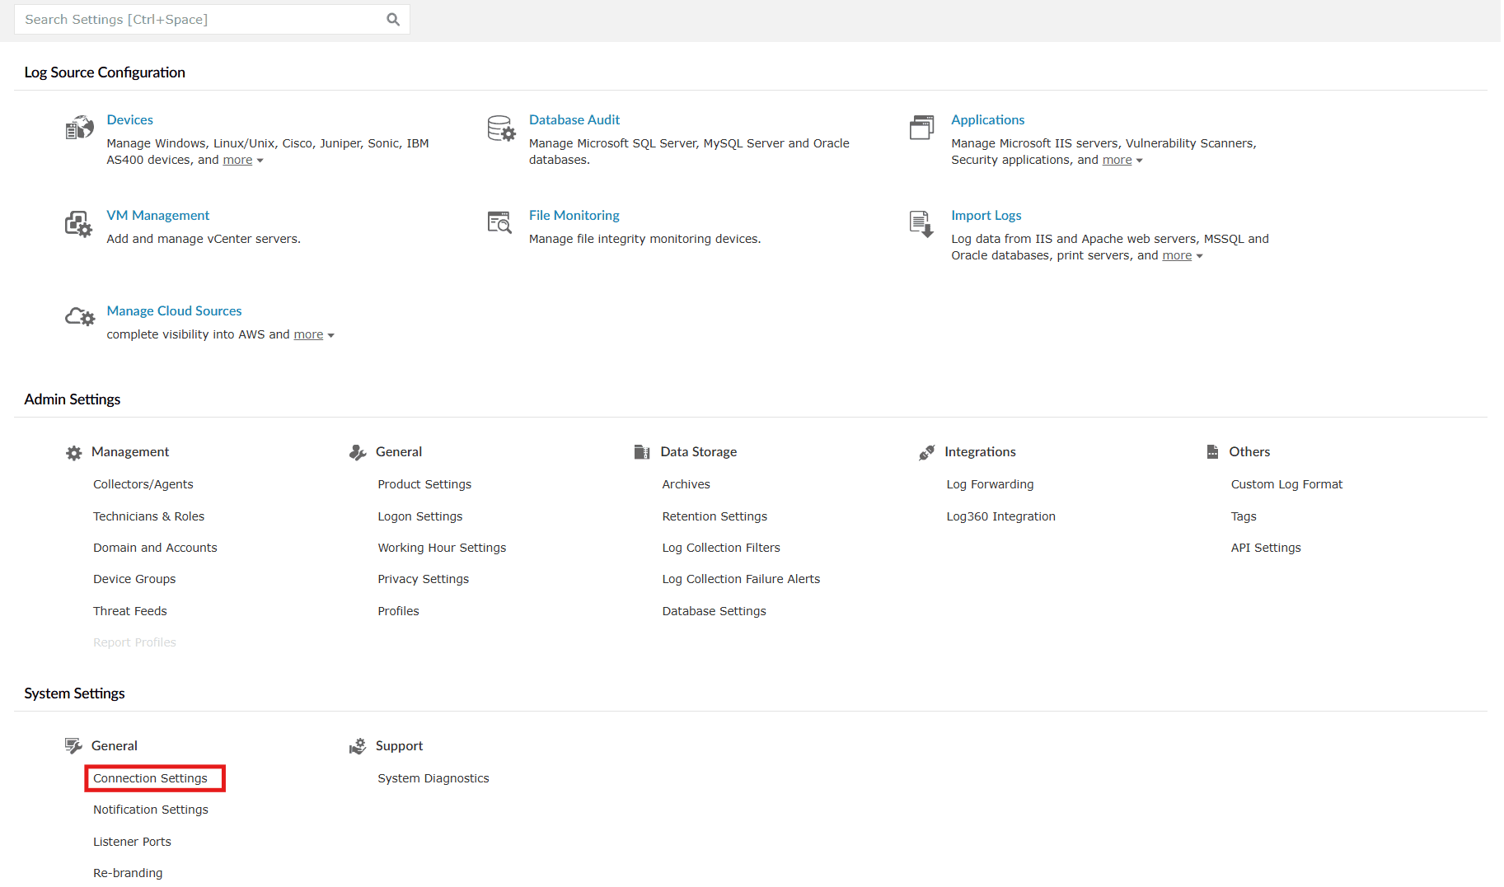This screenshot has width=1504, height=887.
Task: Open Log Collection Filters
Action: pos(720,548)
